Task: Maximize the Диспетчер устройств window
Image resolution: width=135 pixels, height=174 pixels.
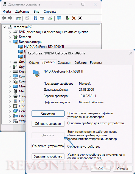Action: (x=83, y=4)
